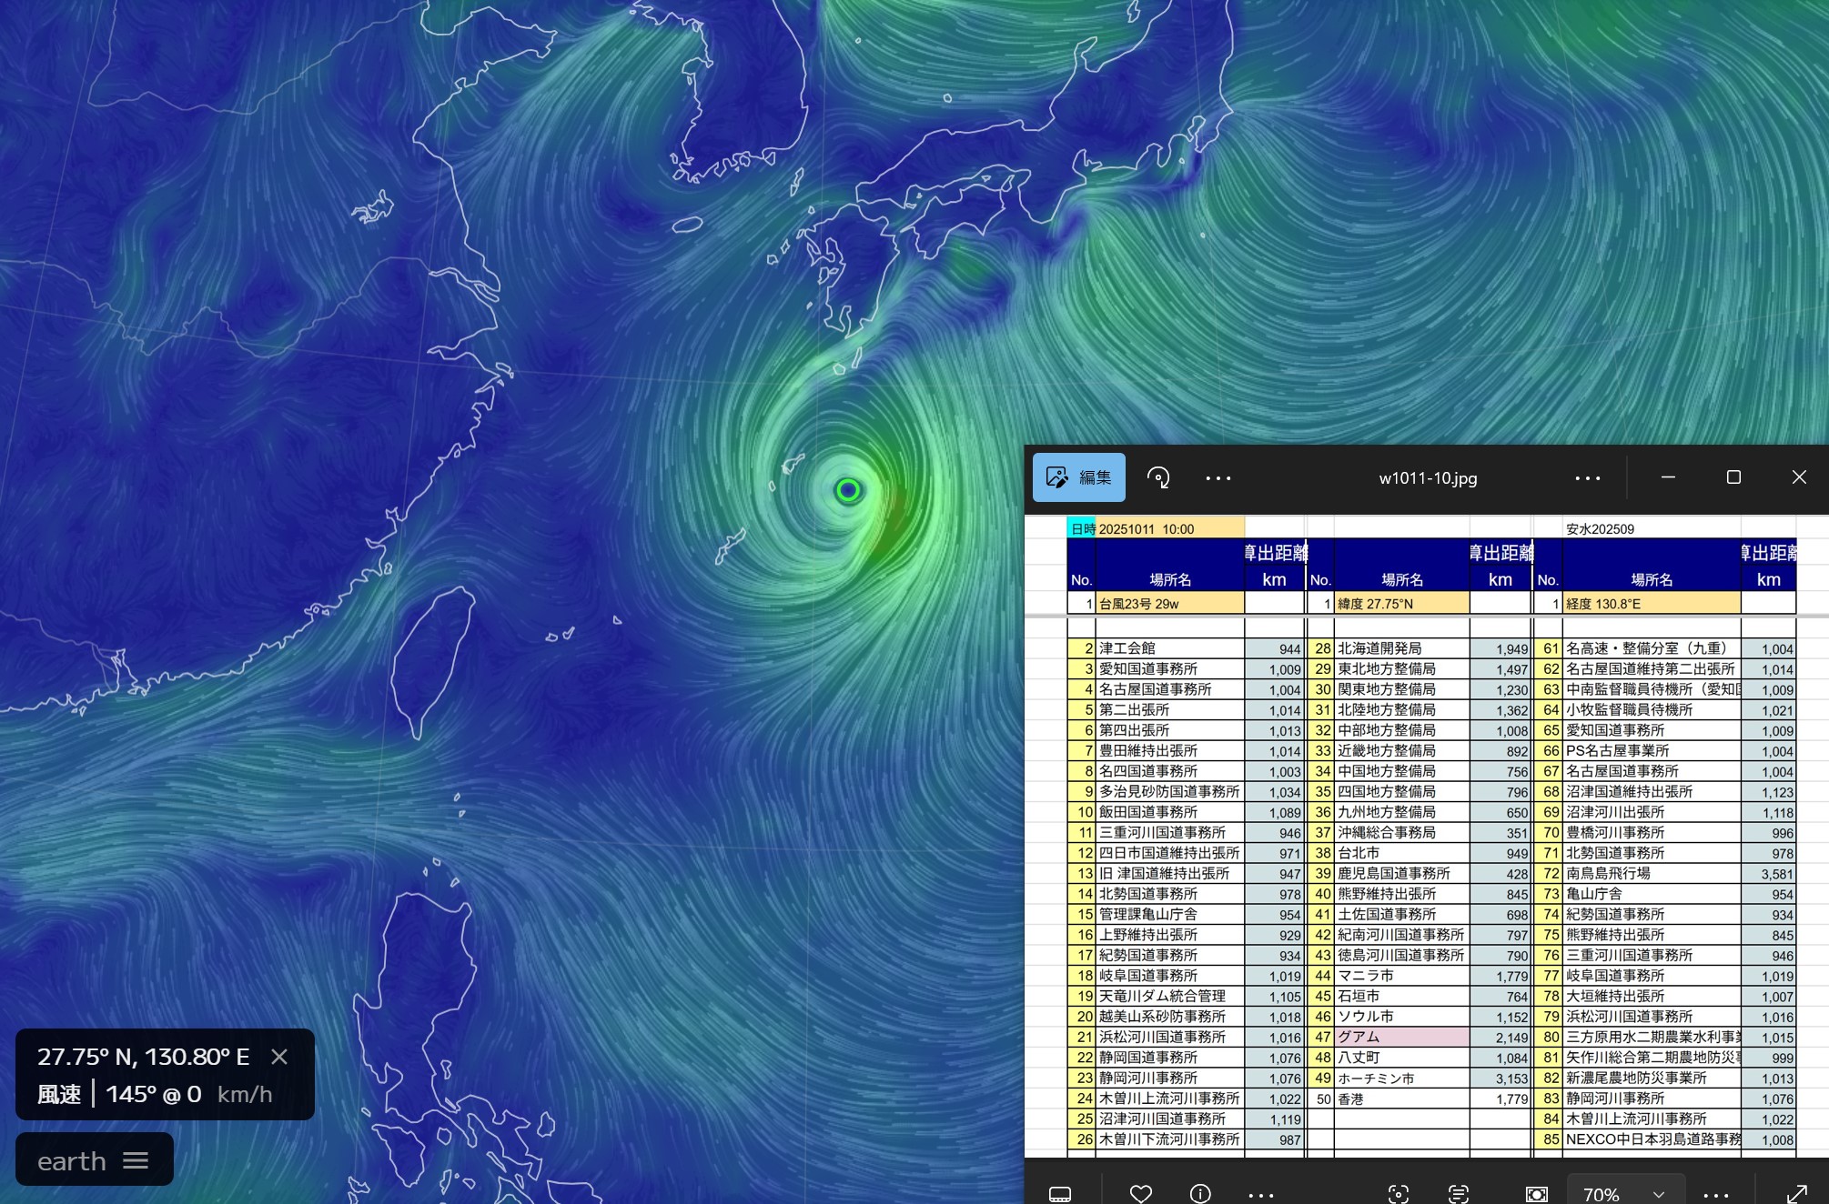
Task: Add photo to favorites with heart icon
Action: tap(1140, 1193)
